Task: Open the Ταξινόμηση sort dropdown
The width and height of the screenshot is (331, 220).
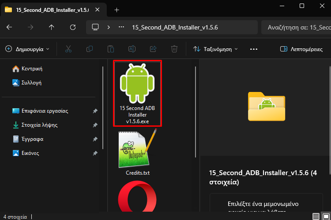Action: pos(216,49)
